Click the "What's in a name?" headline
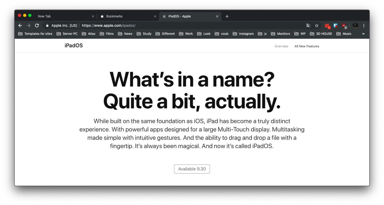384x205 pixels. coord(192,79)
